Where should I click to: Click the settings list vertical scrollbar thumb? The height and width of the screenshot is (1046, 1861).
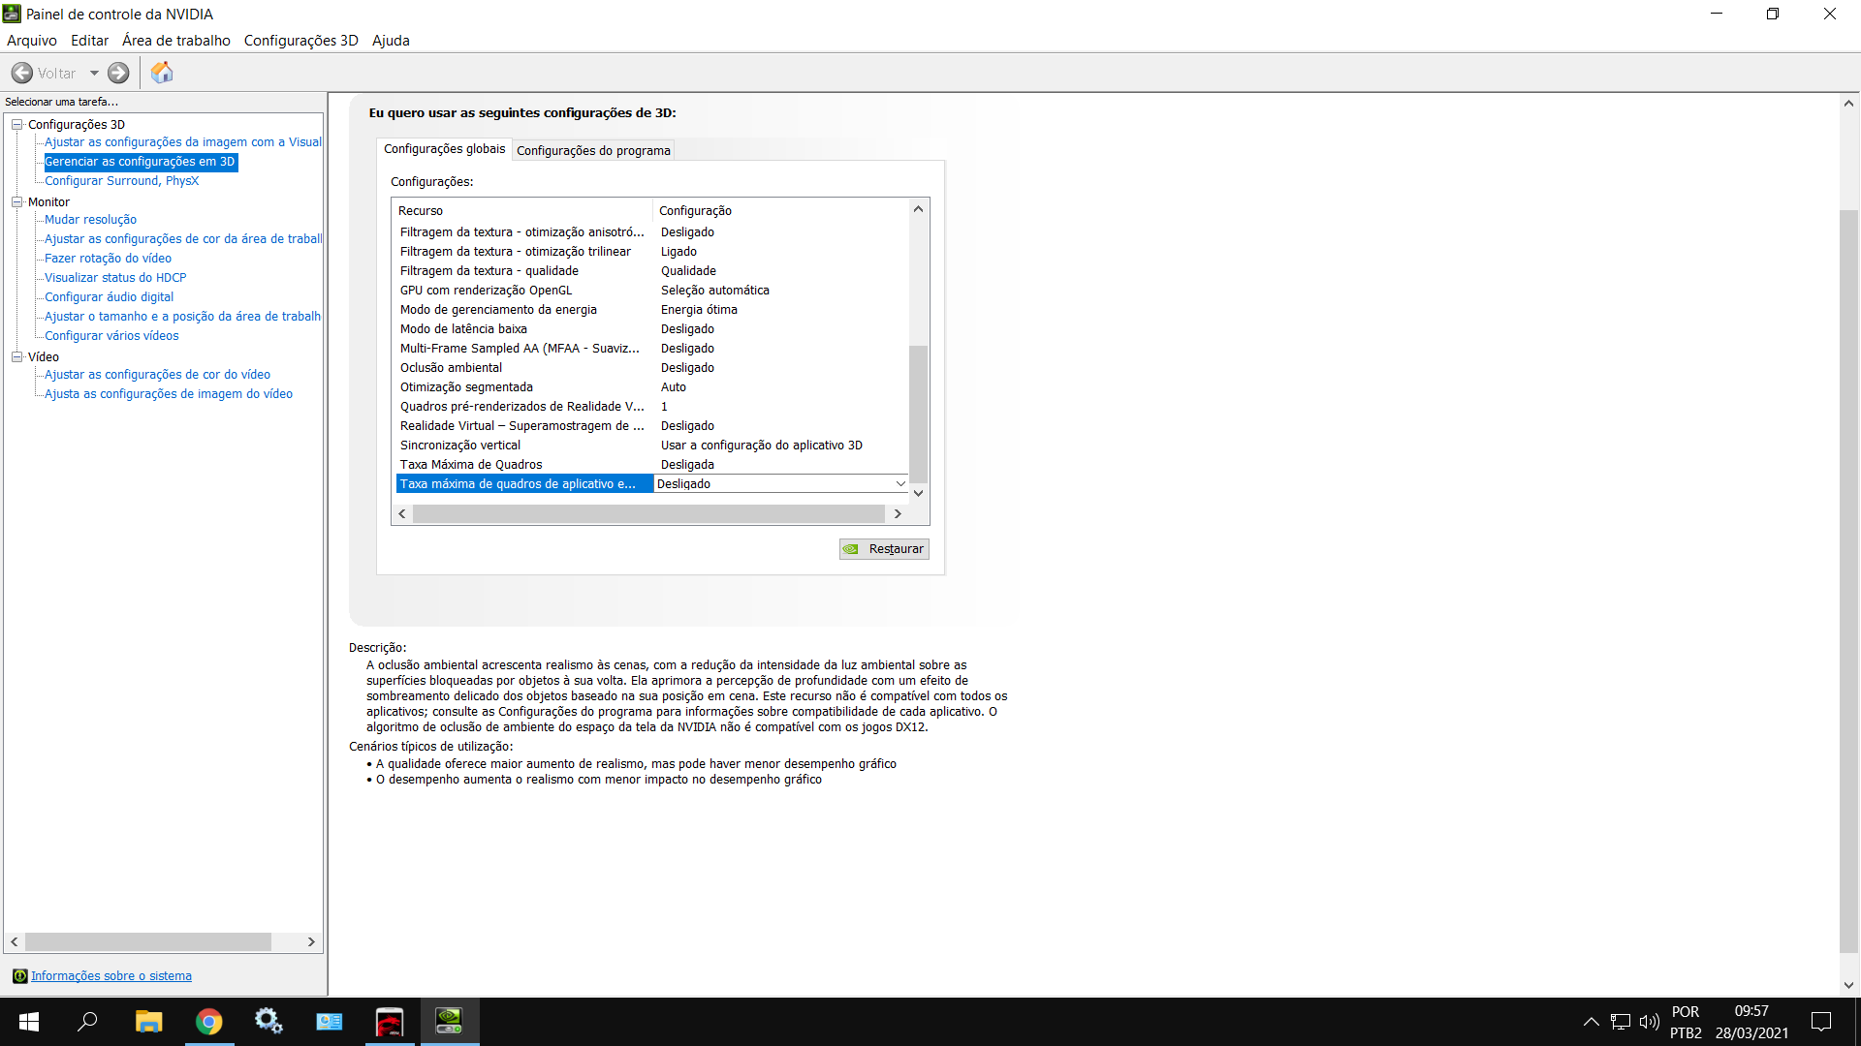point(918,414)
